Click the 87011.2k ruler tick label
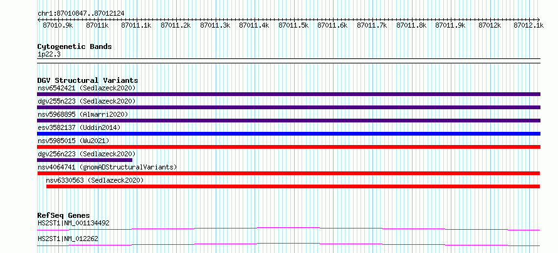The width and height of the screenshot is (558, 253). (176, 25)
